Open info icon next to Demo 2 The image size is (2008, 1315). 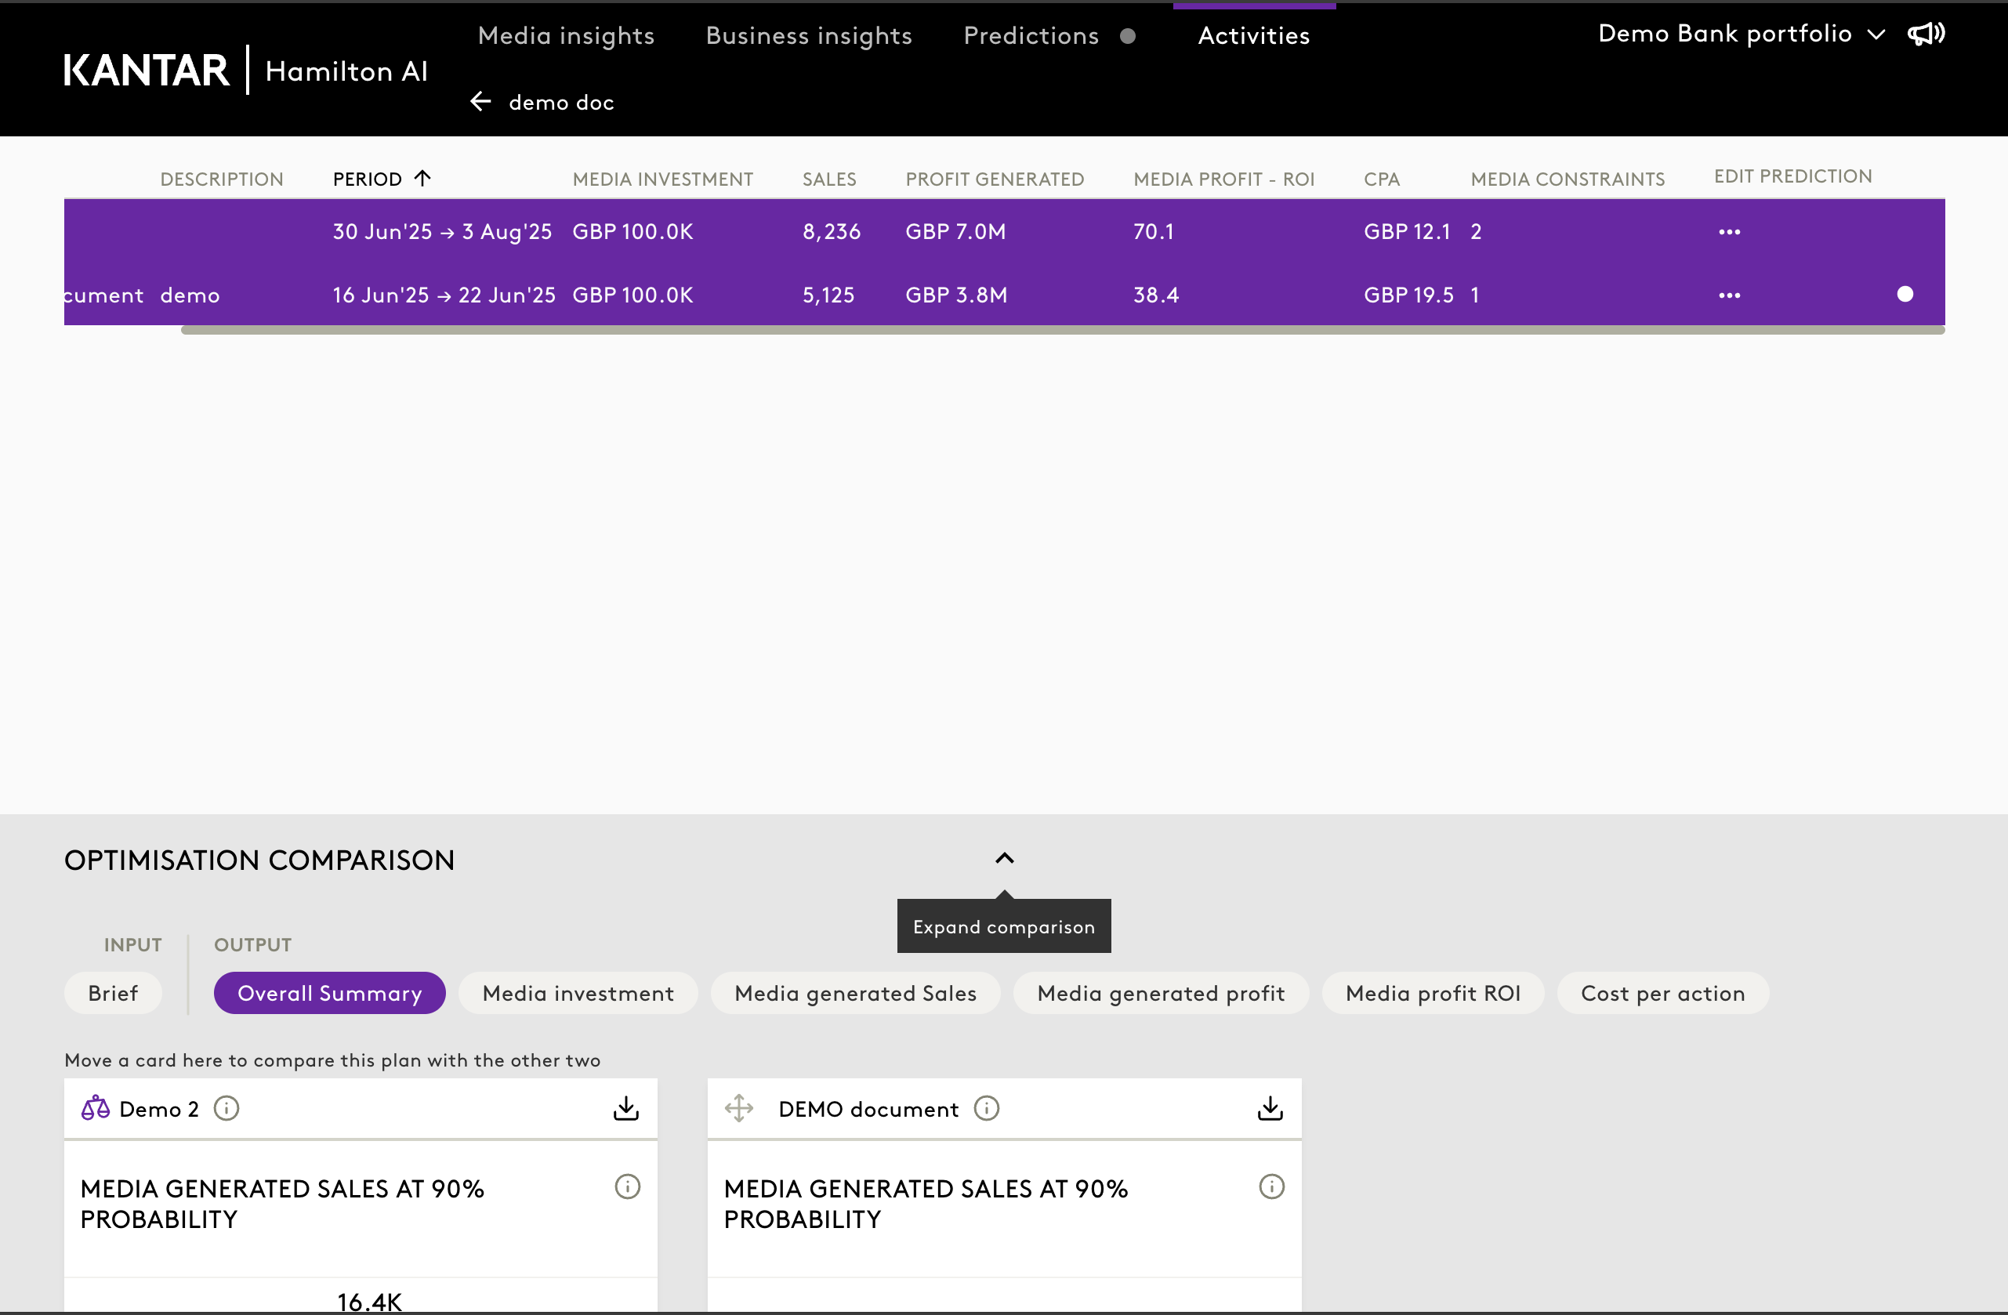click(x=226, y=1108)
